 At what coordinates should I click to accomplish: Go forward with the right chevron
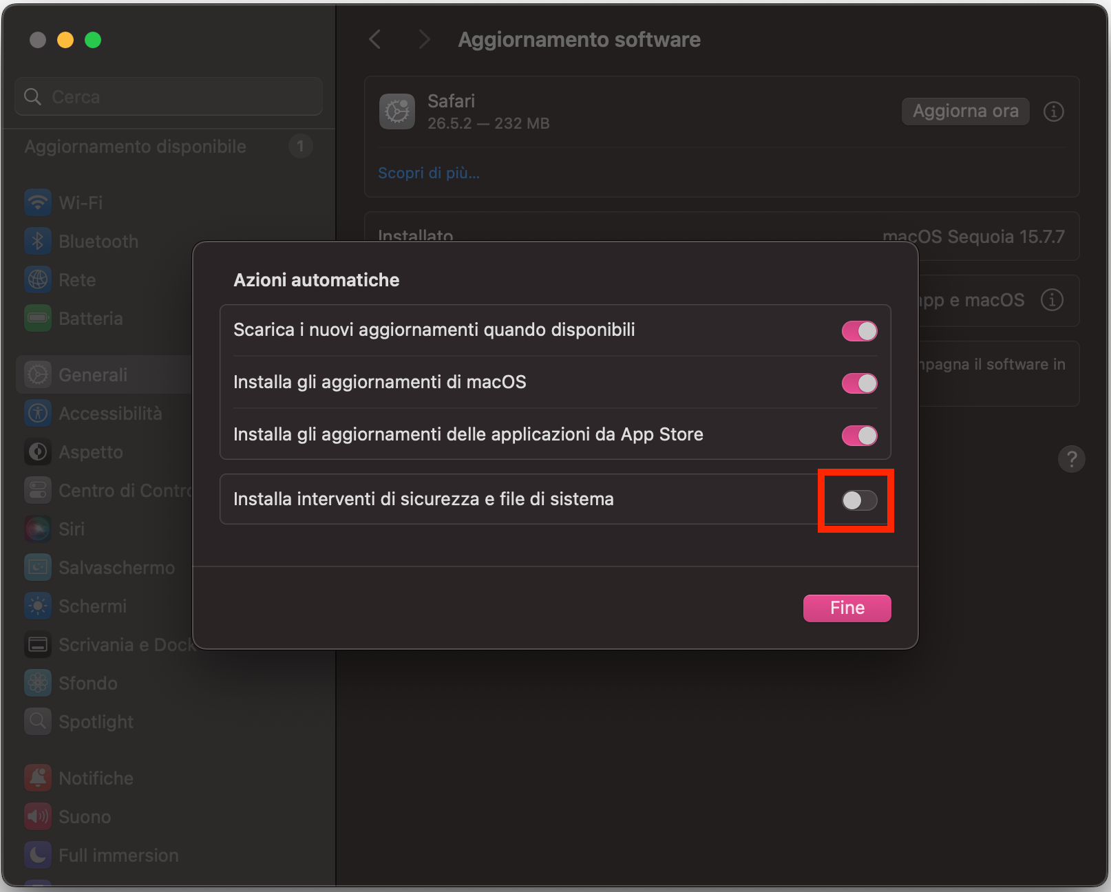(x=424, y=40)
